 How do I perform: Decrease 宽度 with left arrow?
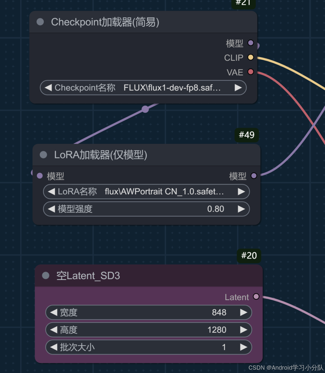tap(54, 312)
